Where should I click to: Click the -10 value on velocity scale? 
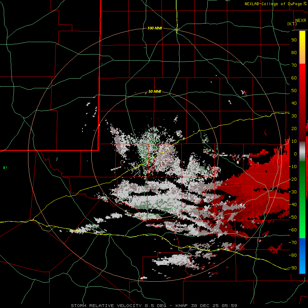click(x=293, y=167)
